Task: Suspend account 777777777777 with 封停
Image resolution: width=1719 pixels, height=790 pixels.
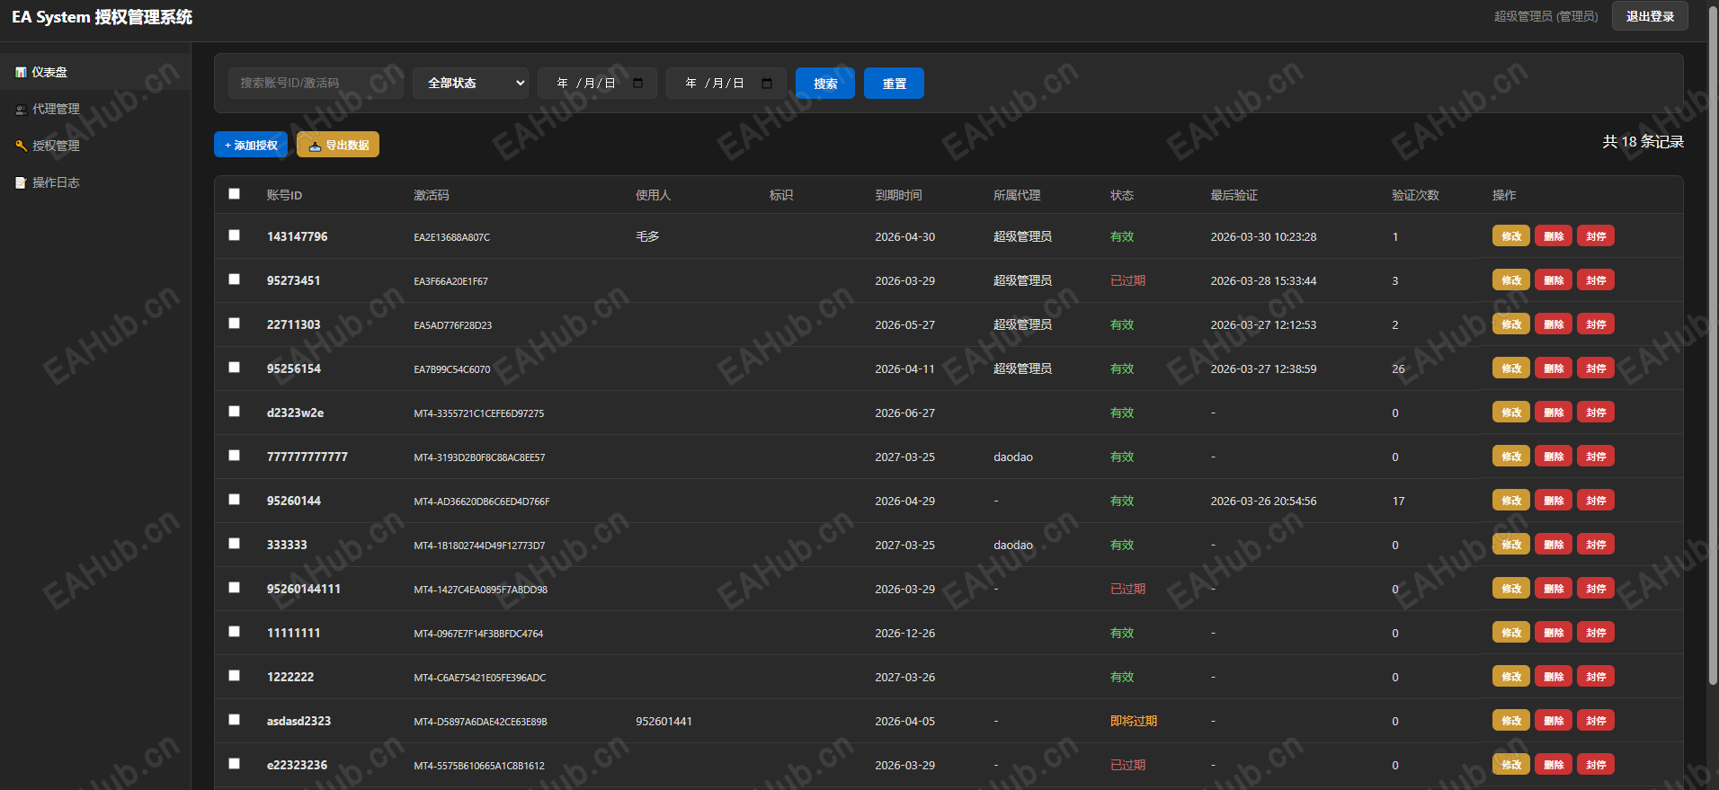Action: [x=1596, y=457]
